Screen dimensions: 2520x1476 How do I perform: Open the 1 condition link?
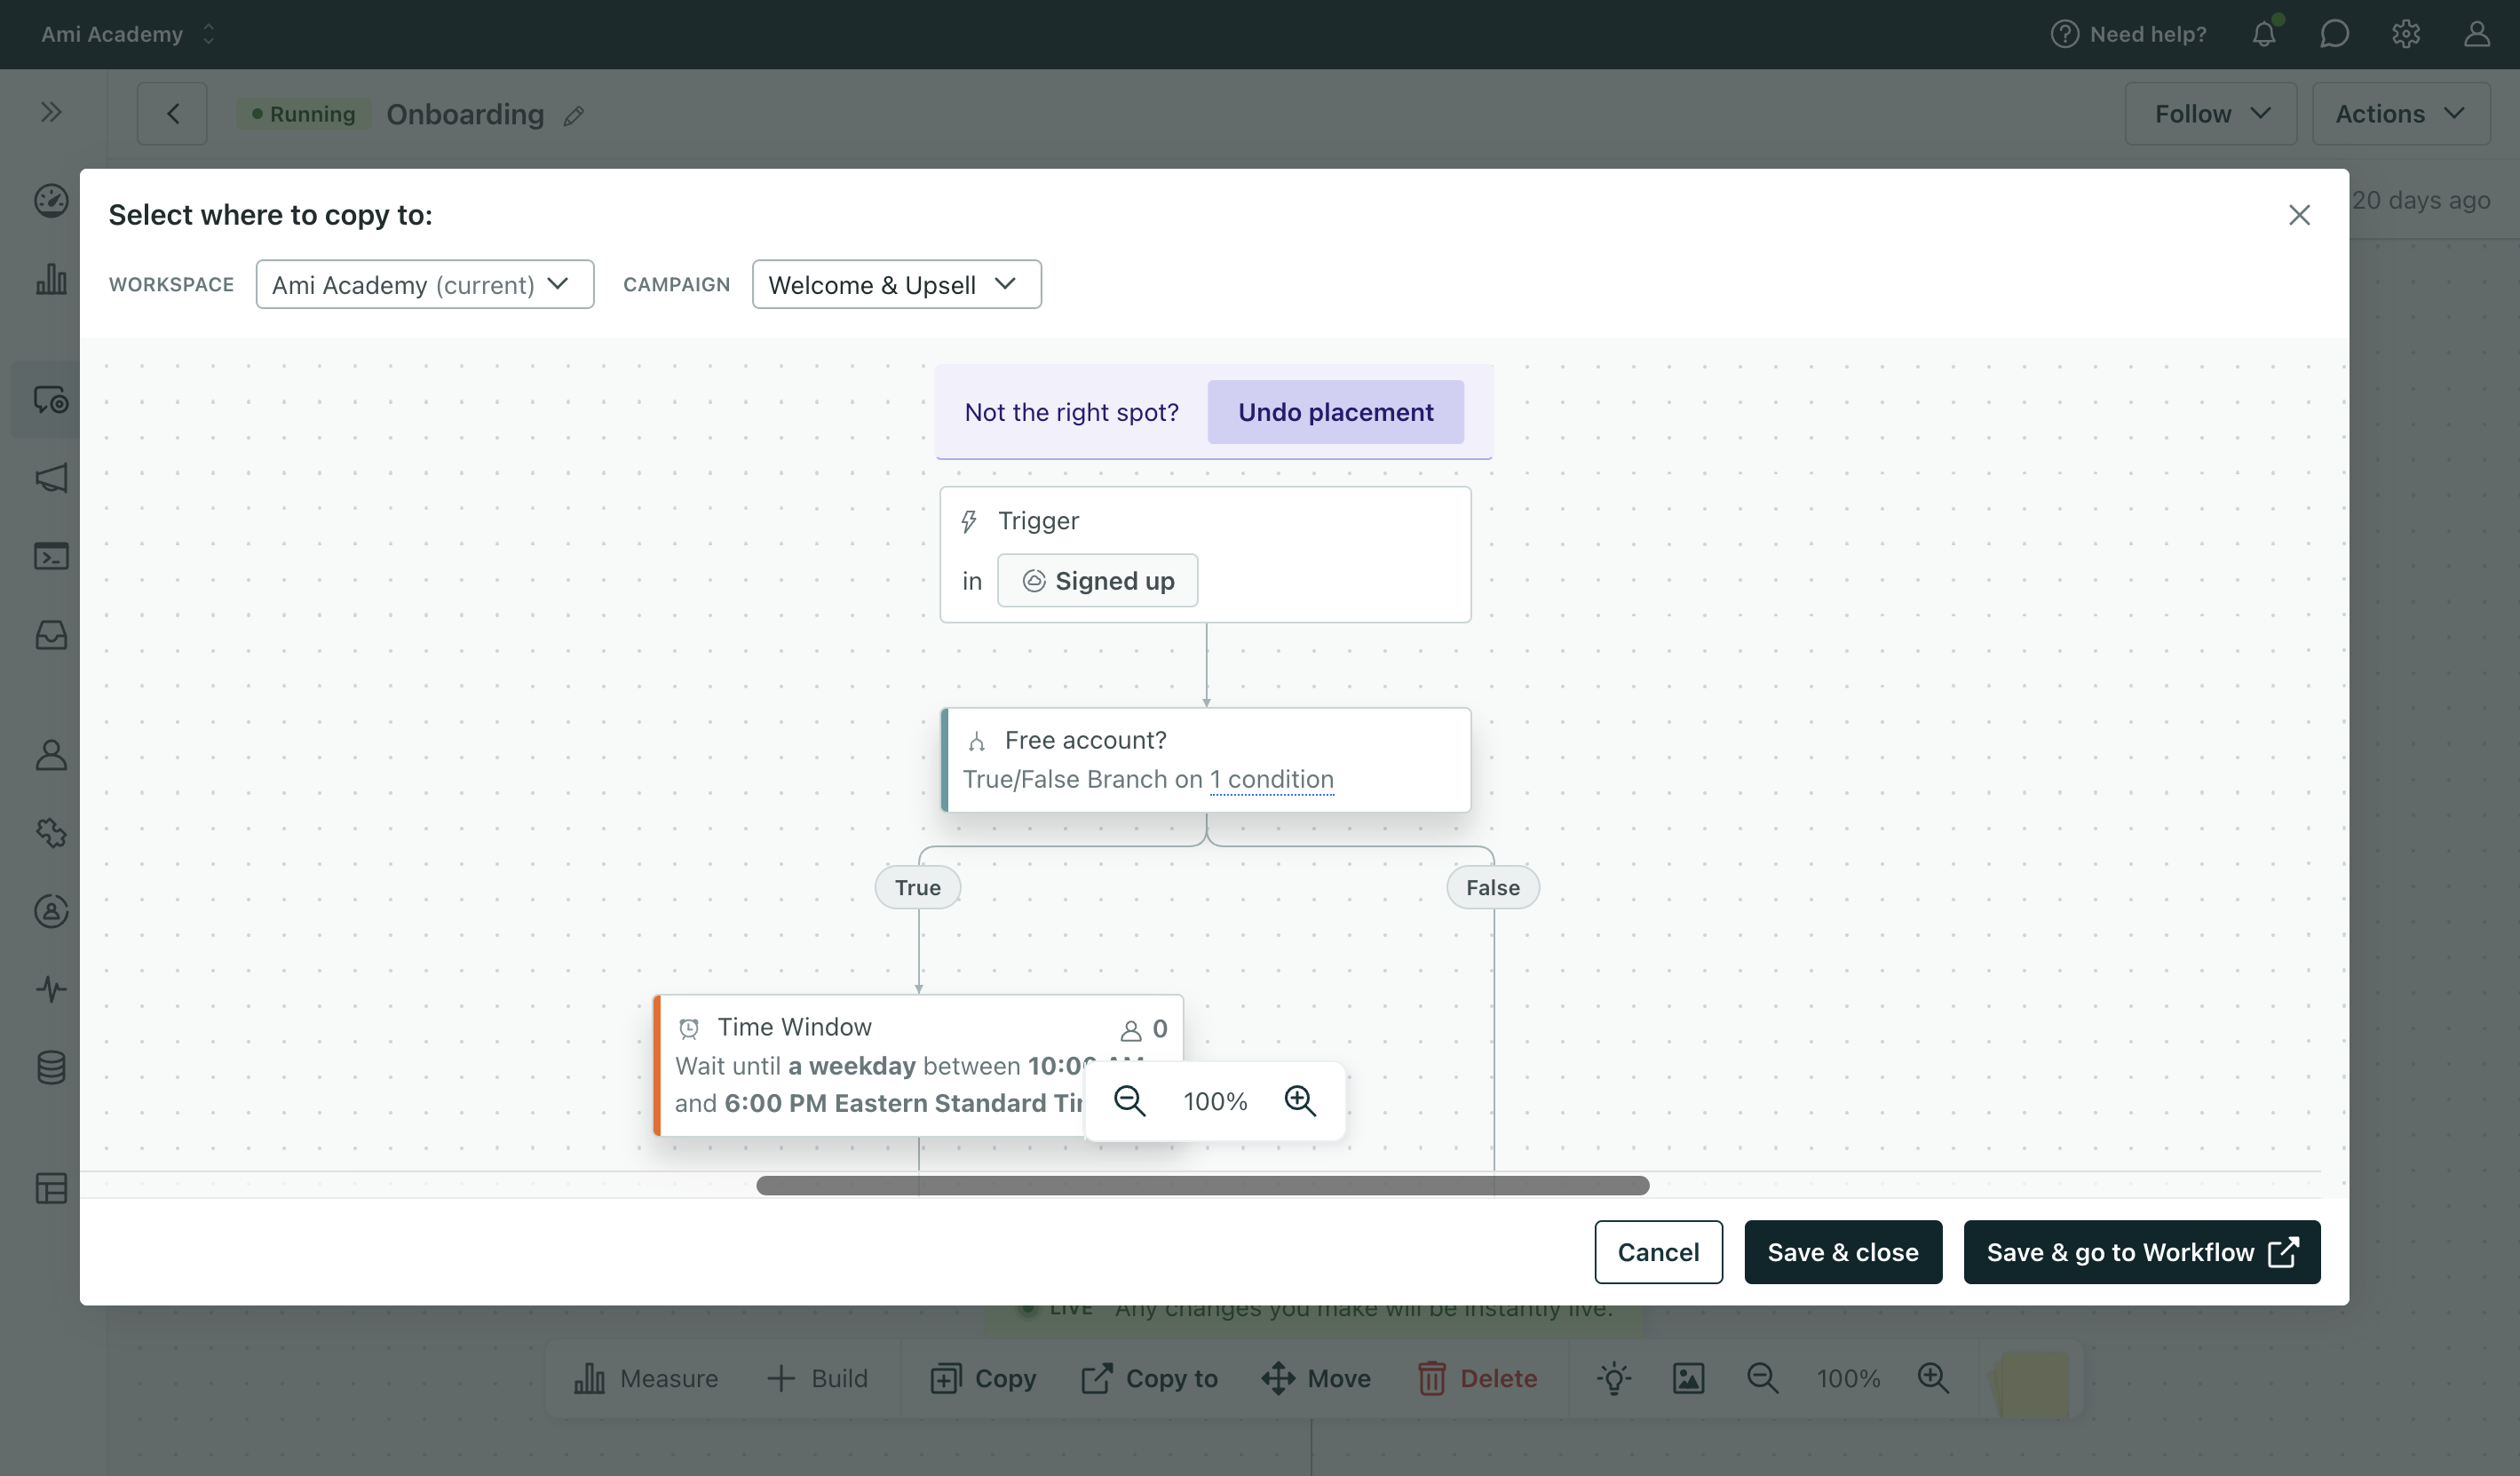click(1271, 779)
